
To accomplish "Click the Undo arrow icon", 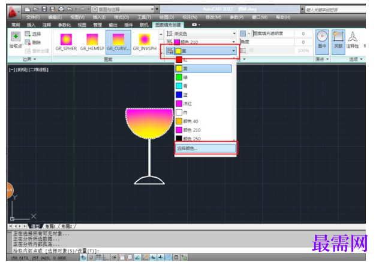I will click(70, 9).
